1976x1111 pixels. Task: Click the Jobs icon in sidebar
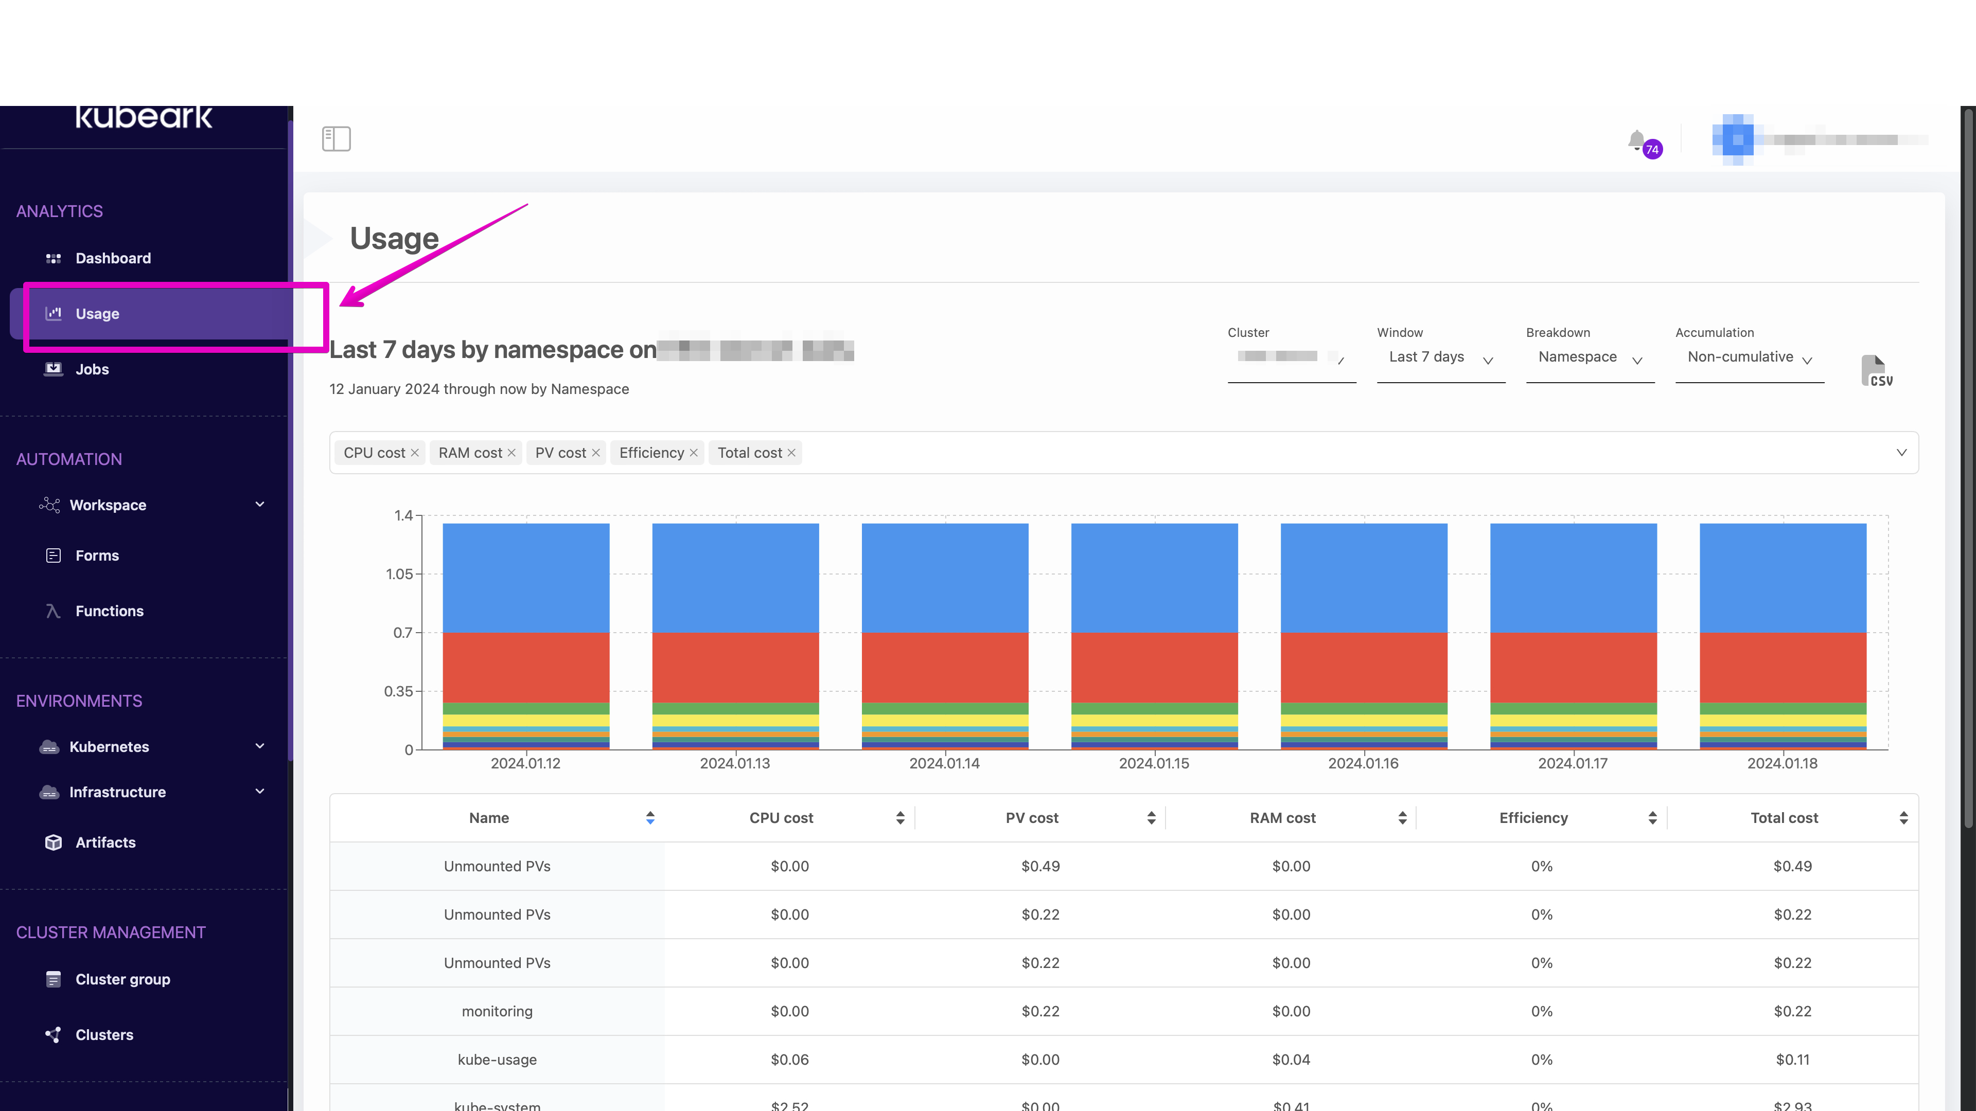[x=53, y=369]
